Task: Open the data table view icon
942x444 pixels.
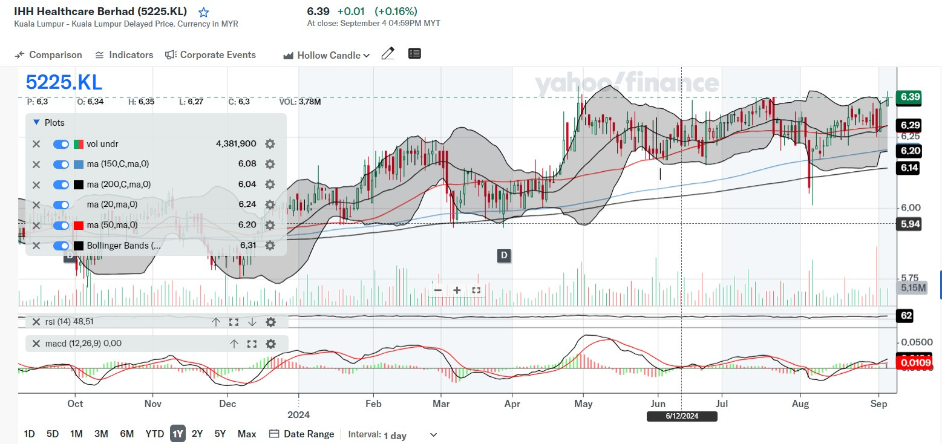Action: tap(414, 54)
